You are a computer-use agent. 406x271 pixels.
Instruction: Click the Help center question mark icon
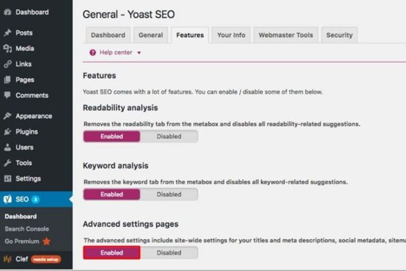(92, 53)
